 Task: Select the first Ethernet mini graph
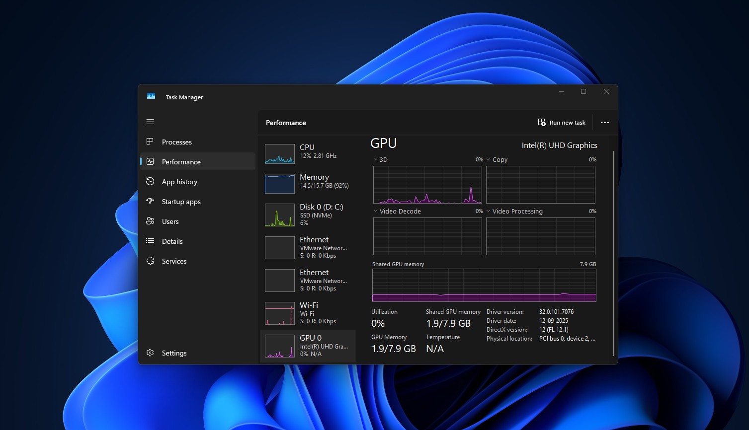click(280, 248)
